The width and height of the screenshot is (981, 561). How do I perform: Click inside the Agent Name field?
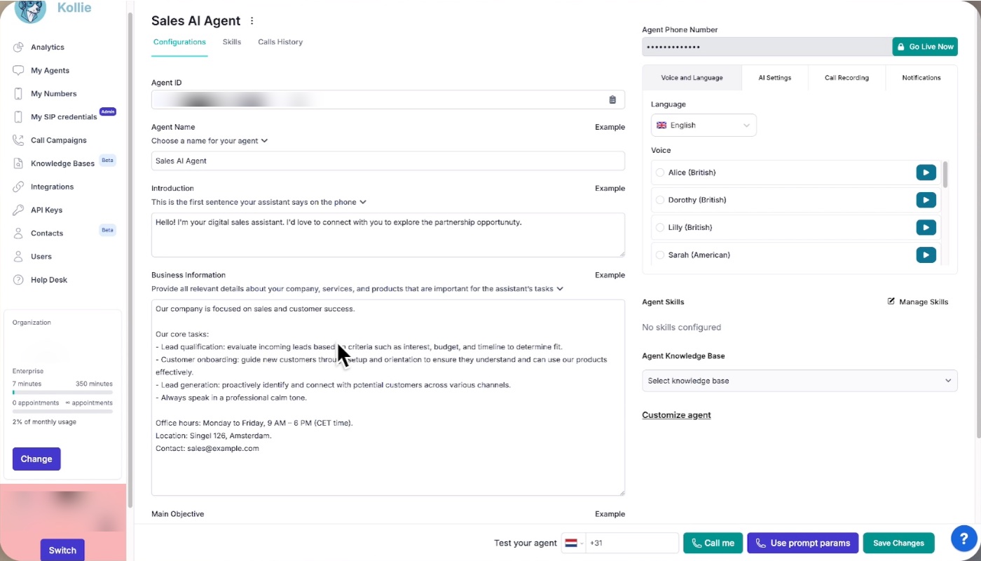click(387, 161)
